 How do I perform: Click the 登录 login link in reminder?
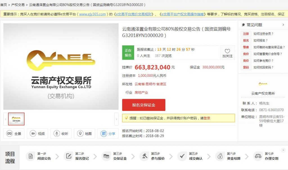click(207, 118)
